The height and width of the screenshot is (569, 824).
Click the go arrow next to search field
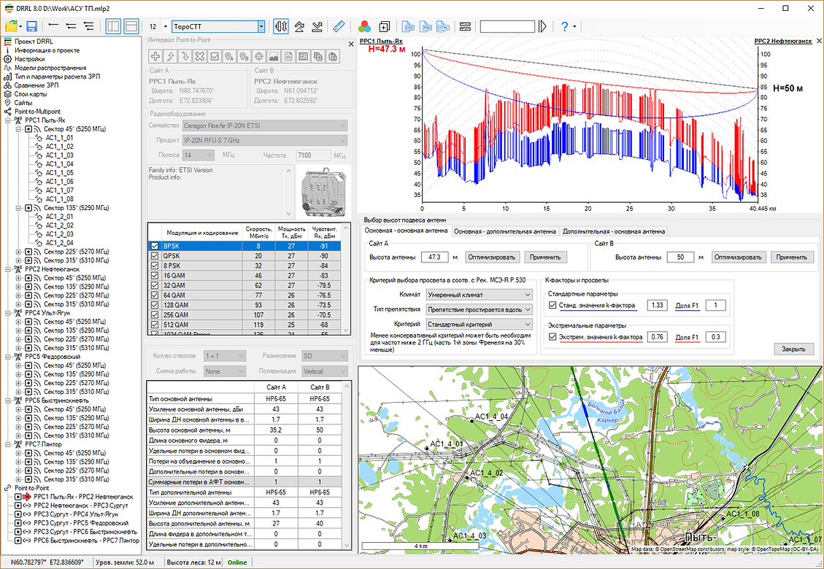(x=543, y=26)
